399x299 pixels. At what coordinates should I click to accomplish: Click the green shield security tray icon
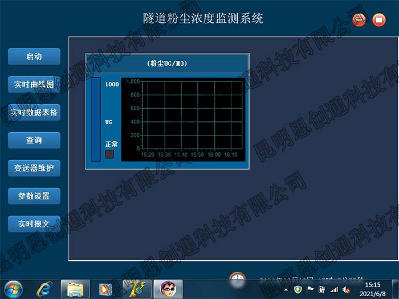point(298,289)
